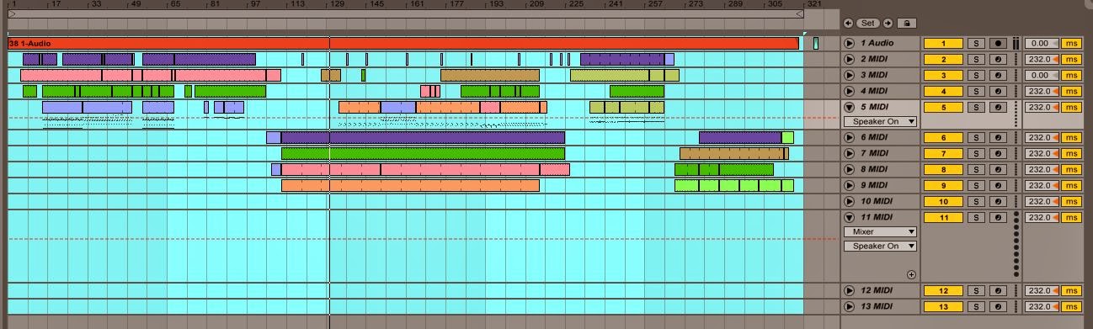Arm the 7 MIDI track record button

[999, 153]
